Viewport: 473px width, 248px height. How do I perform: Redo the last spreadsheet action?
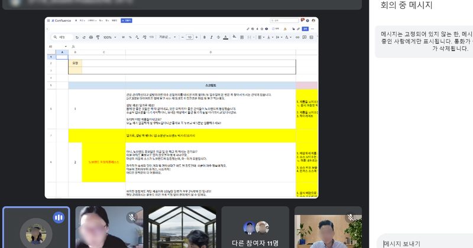[84, 37]
